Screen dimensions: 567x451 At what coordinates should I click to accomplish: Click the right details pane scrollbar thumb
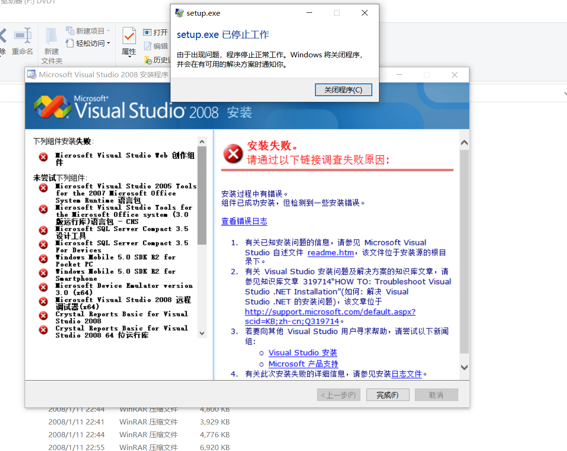click(464, 252)
